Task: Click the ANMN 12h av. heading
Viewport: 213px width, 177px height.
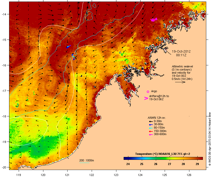Action: [157, 118]
